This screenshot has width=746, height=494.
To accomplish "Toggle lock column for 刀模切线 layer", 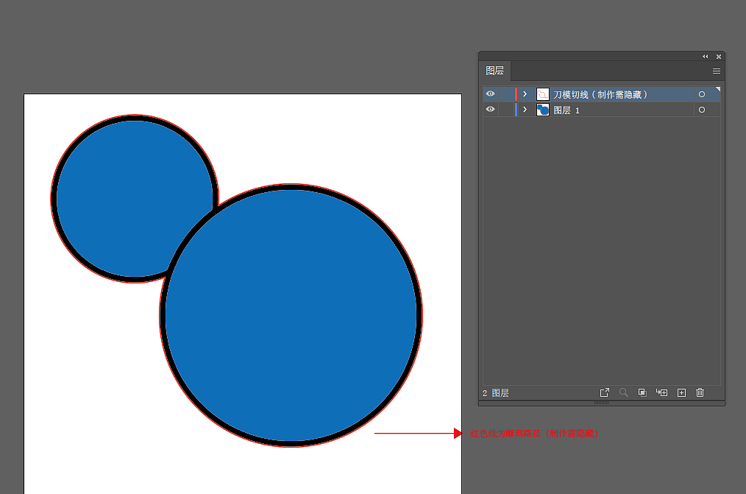I will [x=506, y=94].
